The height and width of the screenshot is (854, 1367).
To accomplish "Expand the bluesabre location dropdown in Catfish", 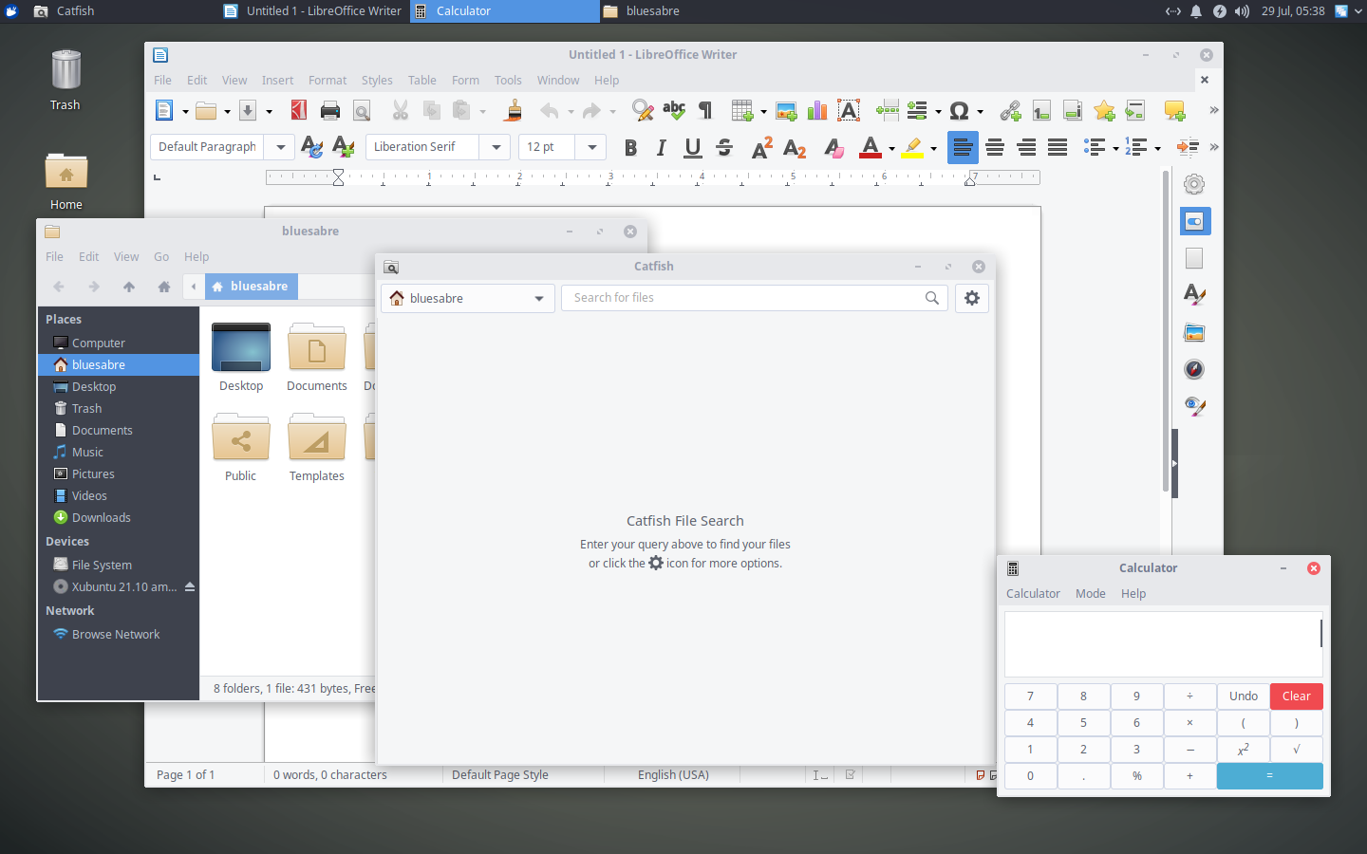I will coord(538,298).
